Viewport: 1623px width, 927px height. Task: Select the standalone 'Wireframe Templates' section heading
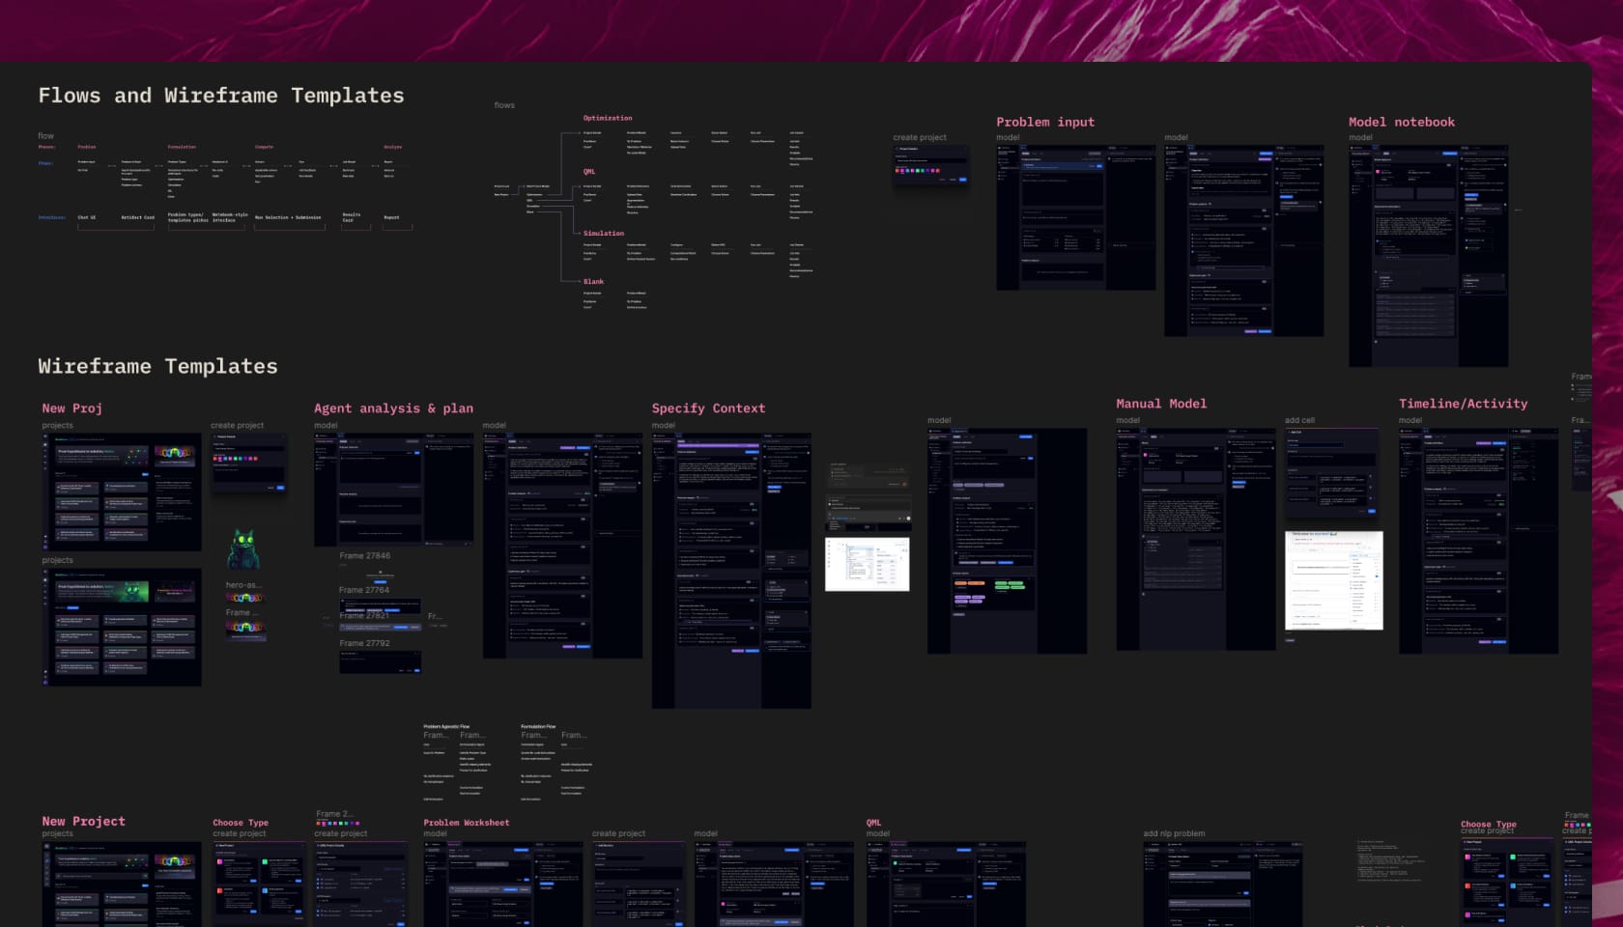157,366
